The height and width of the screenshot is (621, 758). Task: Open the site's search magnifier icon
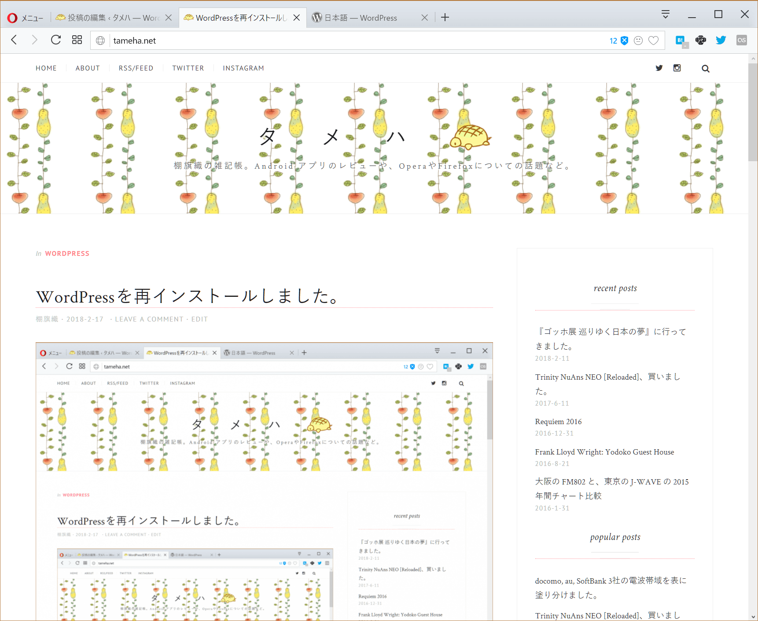(x=705, y=69)
